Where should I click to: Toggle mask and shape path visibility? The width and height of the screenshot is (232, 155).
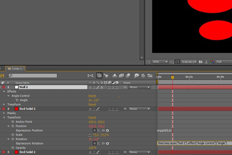click(177, 62)
